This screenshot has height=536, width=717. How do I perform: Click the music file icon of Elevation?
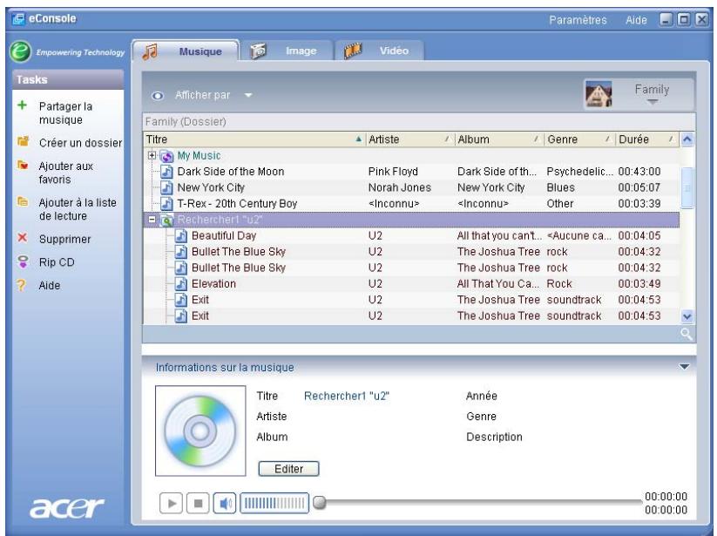coord(181,284)
